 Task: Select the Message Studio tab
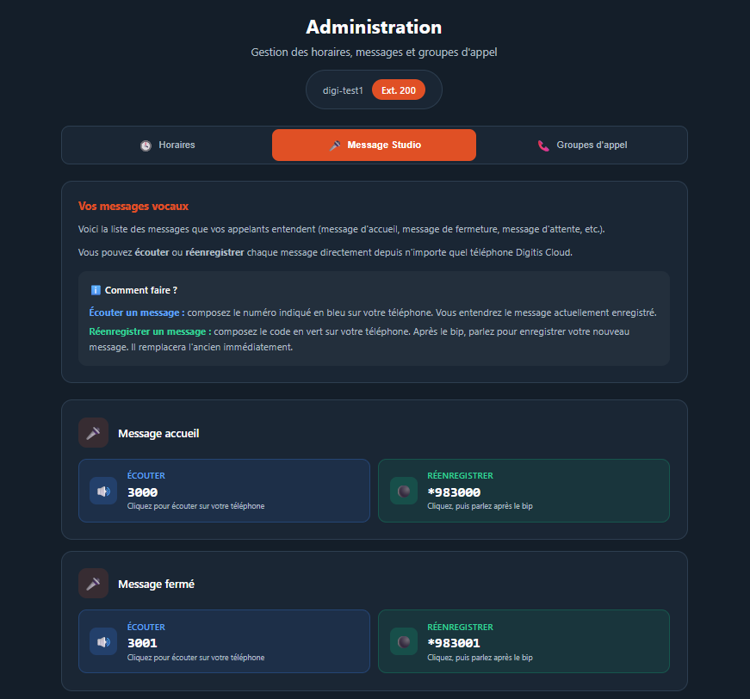374,145
